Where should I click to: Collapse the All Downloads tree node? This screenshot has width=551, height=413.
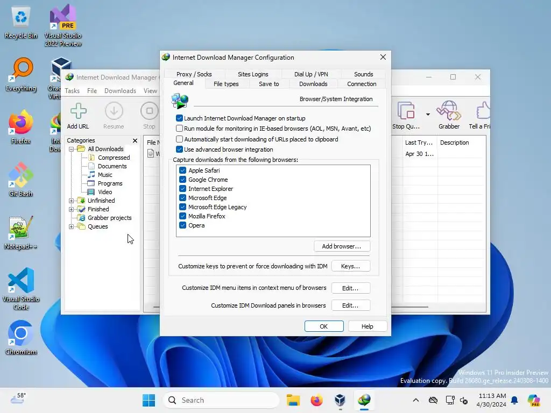click(x=72, y=149)
